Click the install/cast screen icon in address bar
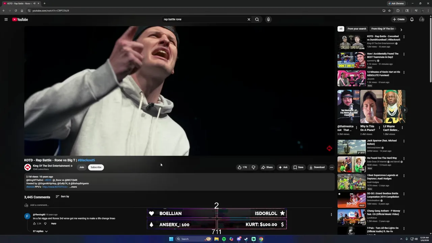Image resolution: width=432 pixels, height=243 pixels. tap(384, 10)
